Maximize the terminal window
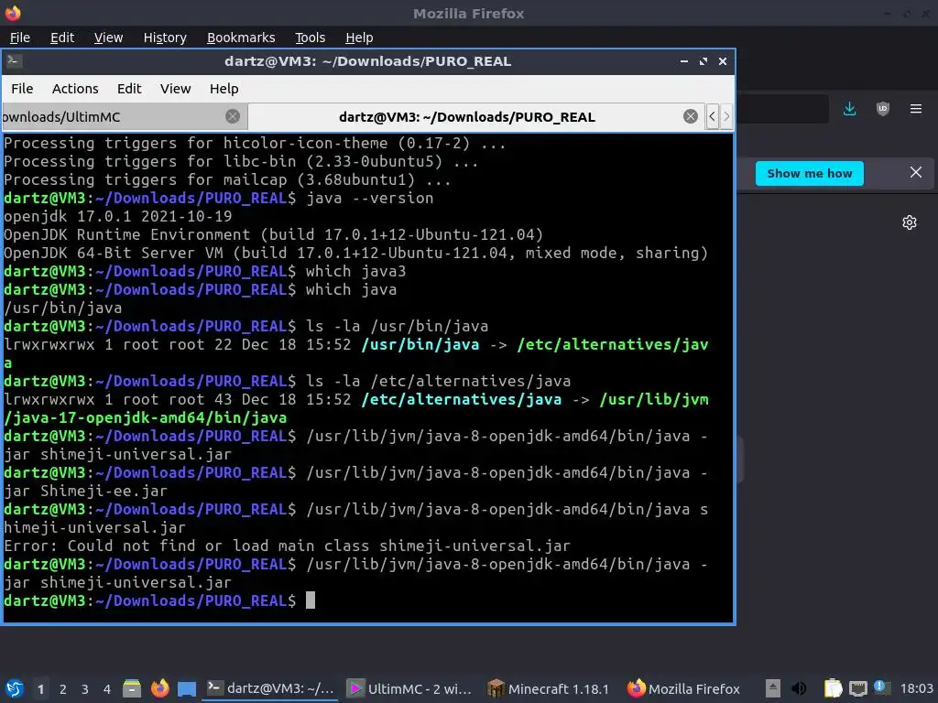The image size is (938, 703). (703, 61)
